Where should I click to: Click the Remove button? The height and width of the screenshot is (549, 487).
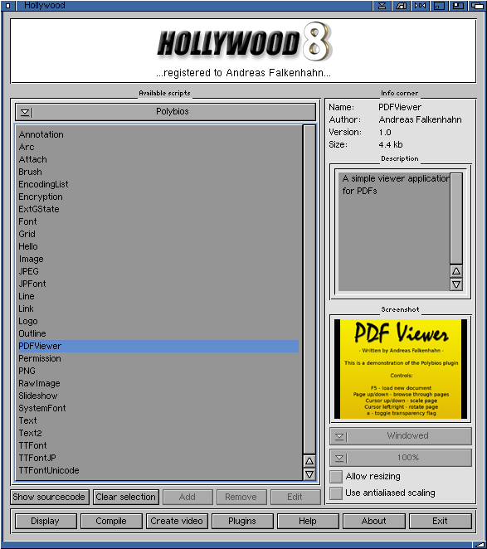241,497
